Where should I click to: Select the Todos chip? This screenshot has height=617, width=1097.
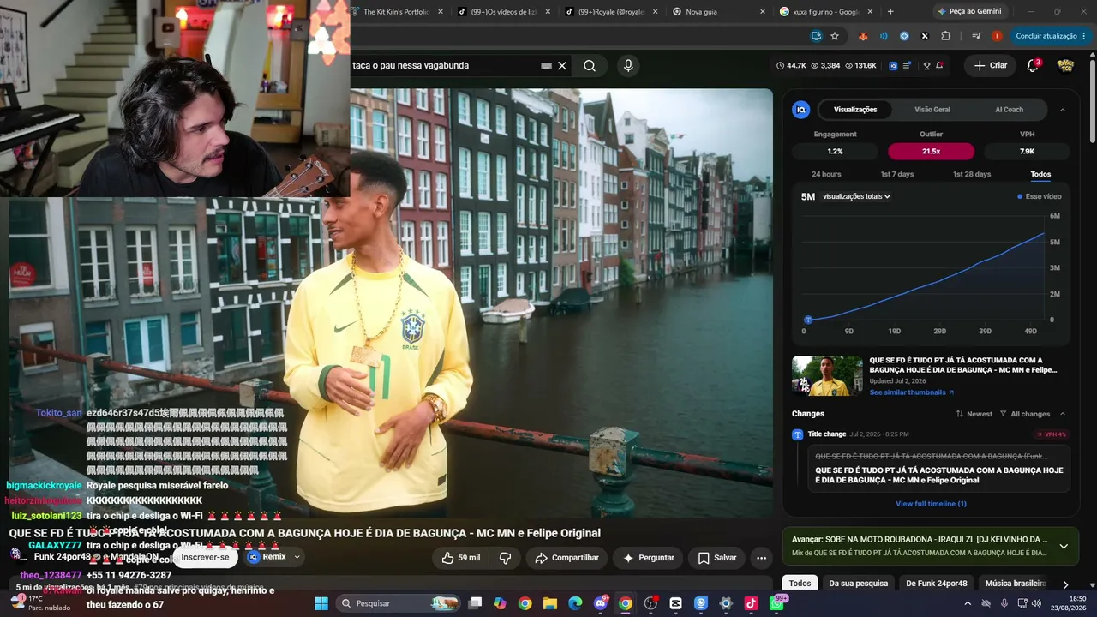point(800,584)
